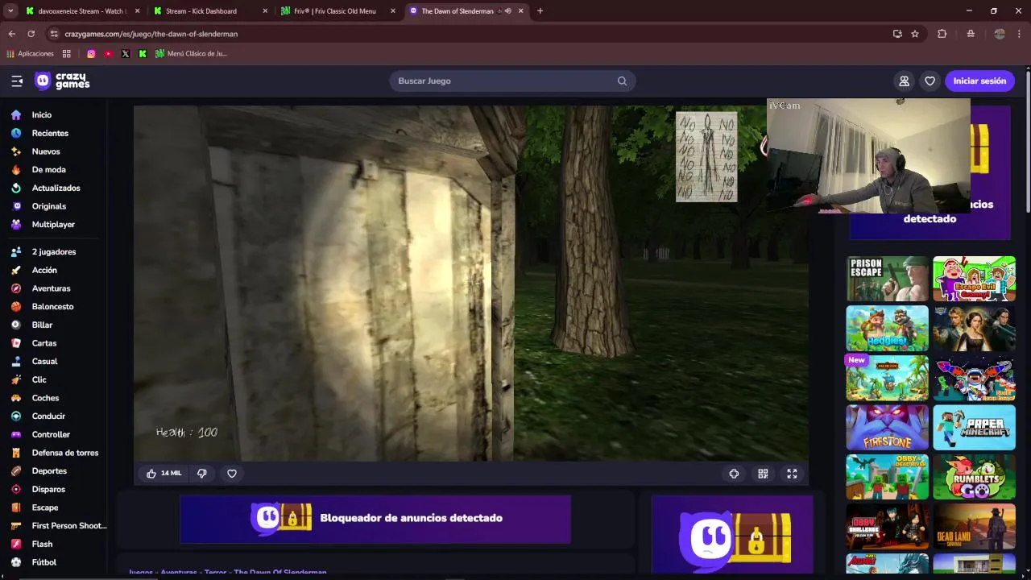Click Iniciar sesión button
The image size is (1031, 580).
point(979,81)
